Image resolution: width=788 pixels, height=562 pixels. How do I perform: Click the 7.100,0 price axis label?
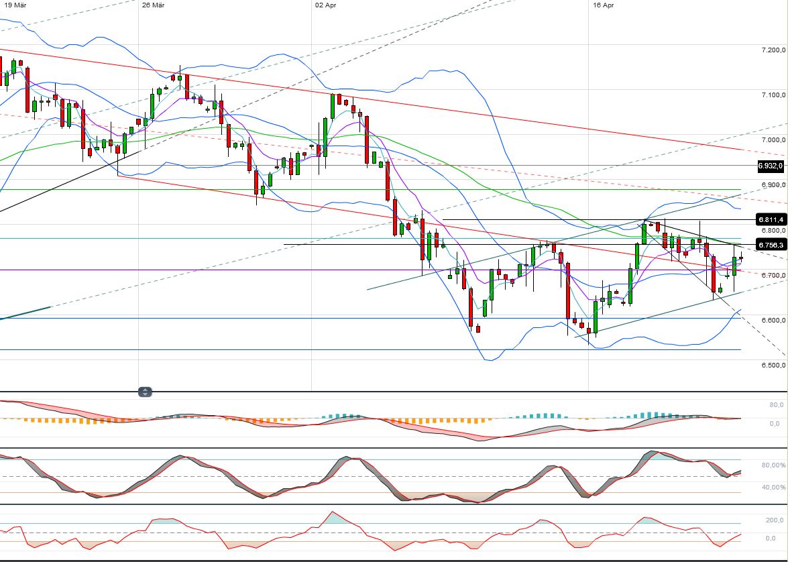click(773, 95)
